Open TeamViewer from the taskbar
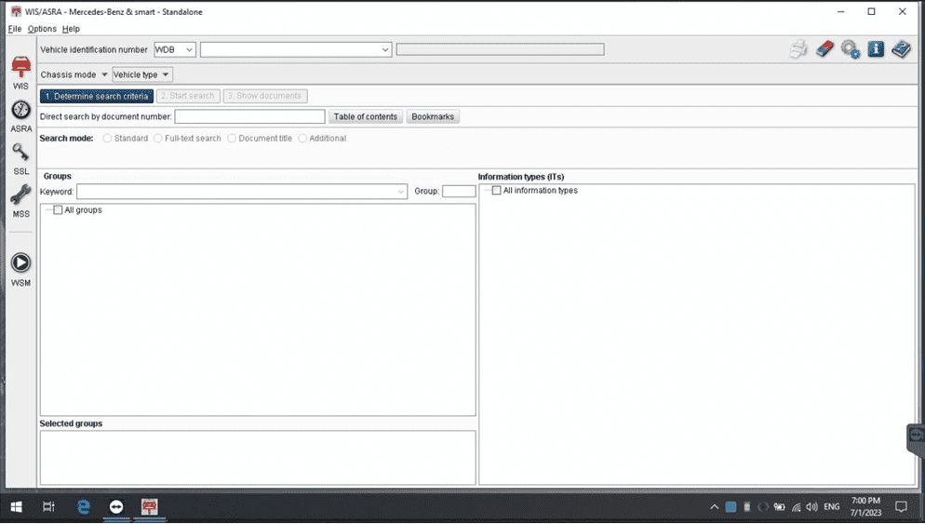 click(116, 507)
